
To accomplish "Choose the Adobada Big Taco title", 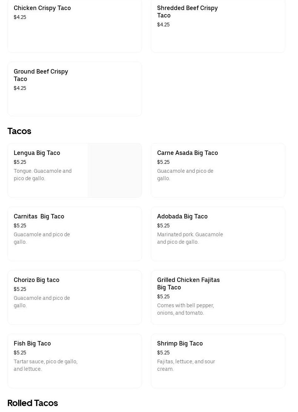I will tap(182, 217).
